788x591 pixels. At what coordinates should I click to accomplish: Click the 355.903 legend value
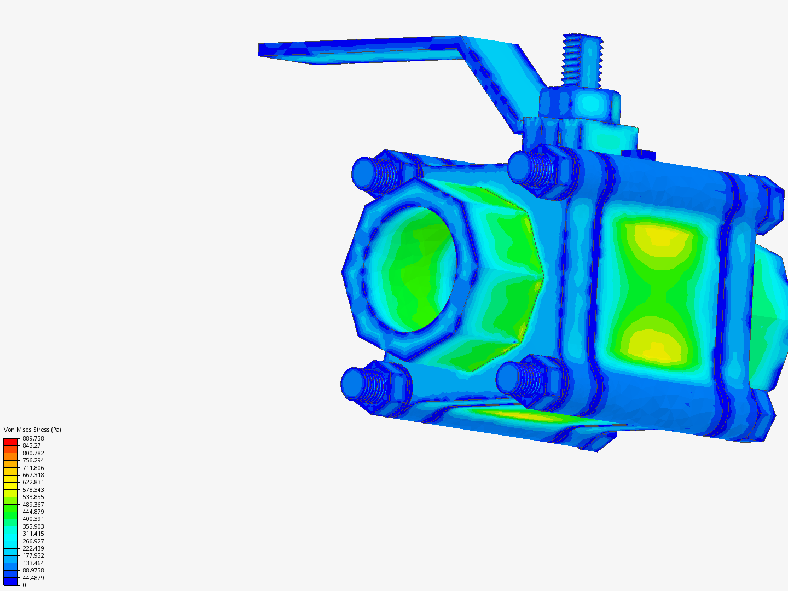(x=33, y=526)
